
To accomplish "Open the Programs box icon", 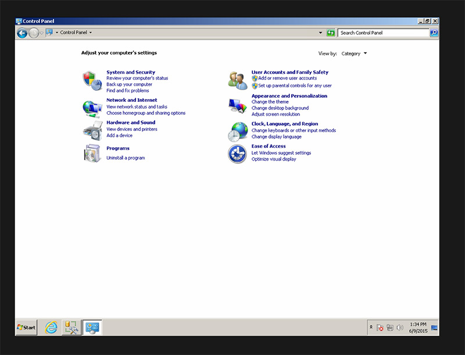I will tap(92, 153).
